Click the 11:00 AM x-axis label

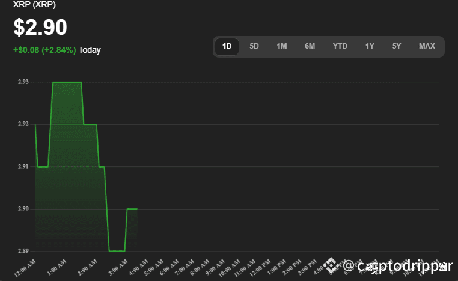click(x=245, y=268)
